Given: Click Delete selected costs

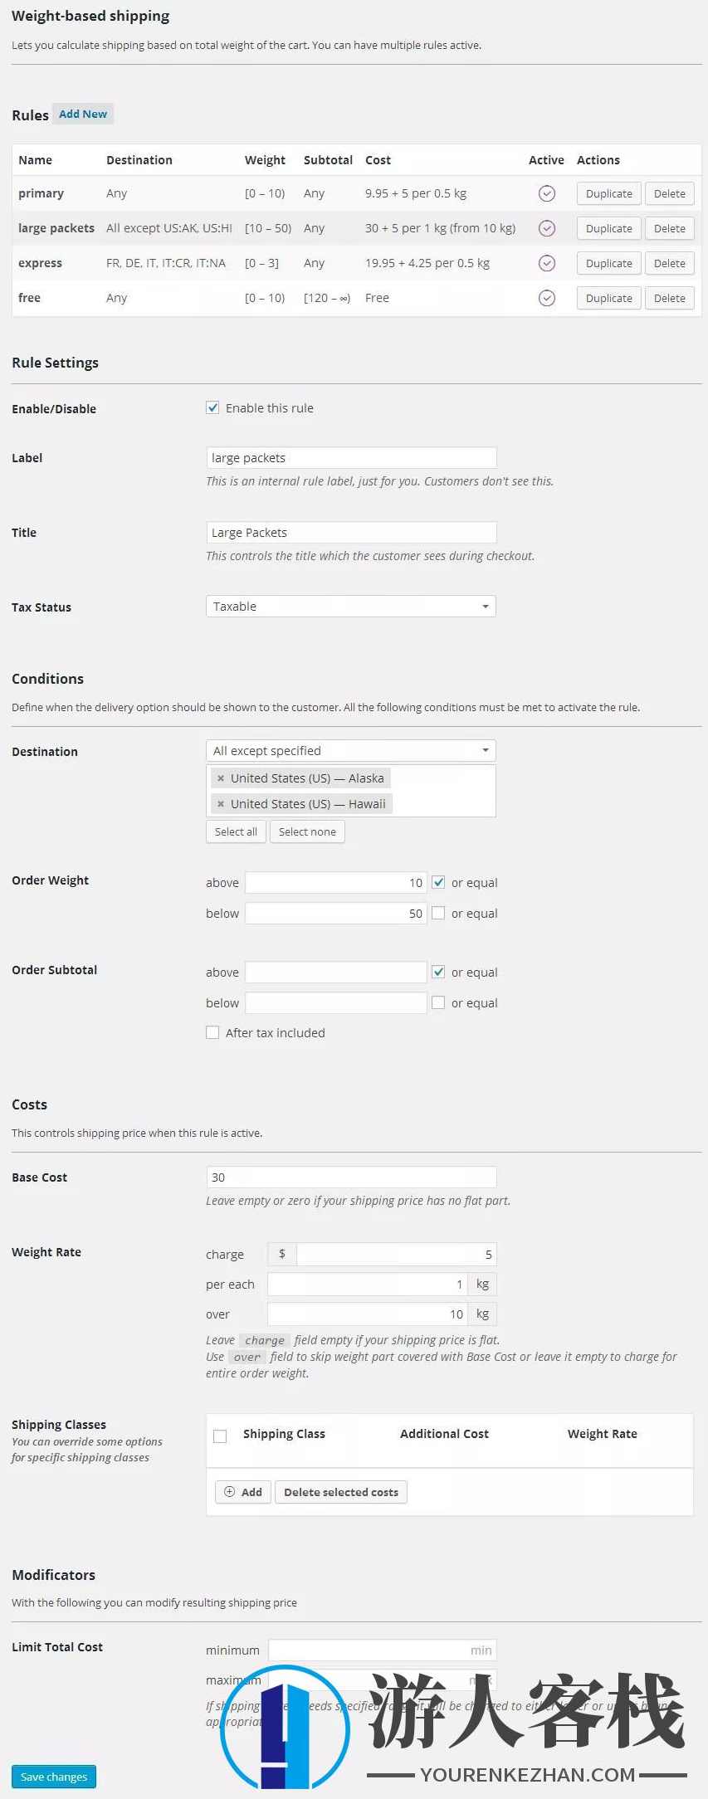Looking at the screenshot, I should [340, 1491].
